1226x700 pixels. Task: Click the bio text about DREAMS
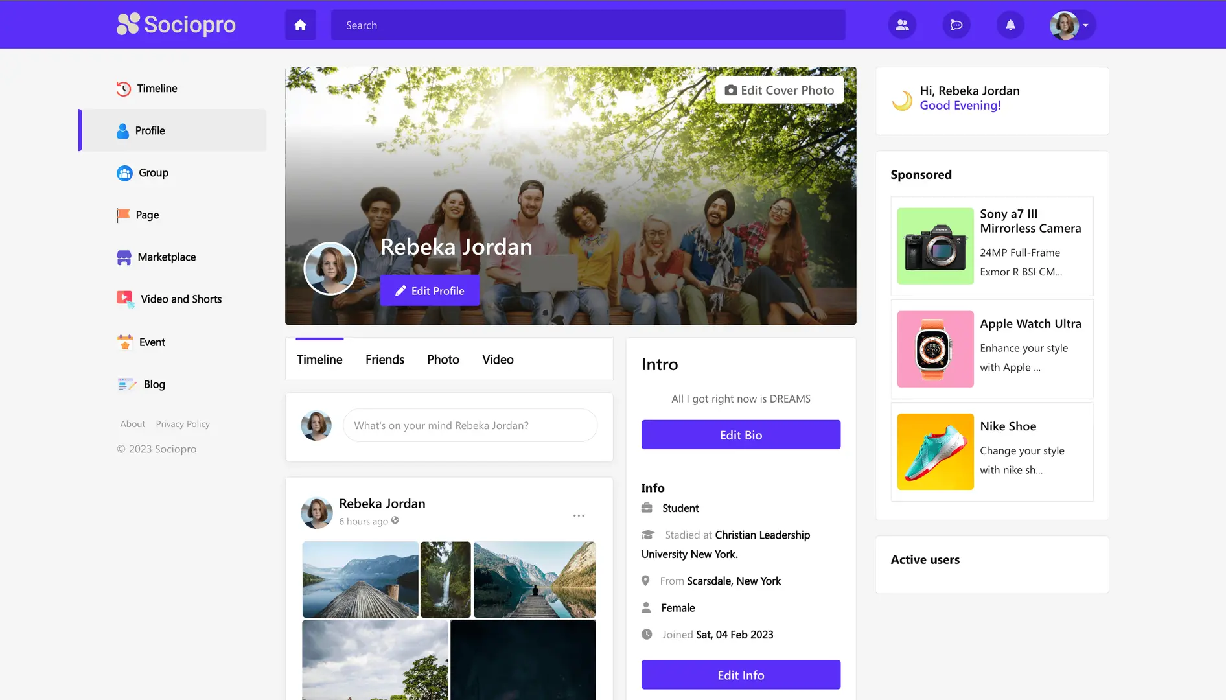click(741, 399)
